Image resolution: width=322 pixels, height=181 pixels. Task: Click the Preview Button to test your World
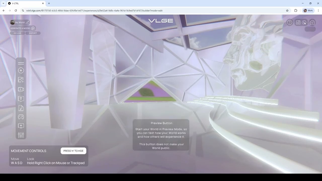point(304,22)
